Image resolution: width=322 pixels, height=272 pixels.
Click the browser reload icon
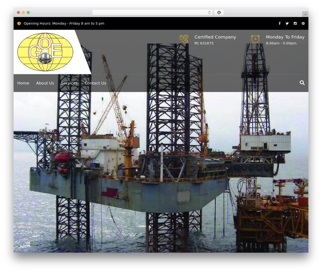click(210, 13)
